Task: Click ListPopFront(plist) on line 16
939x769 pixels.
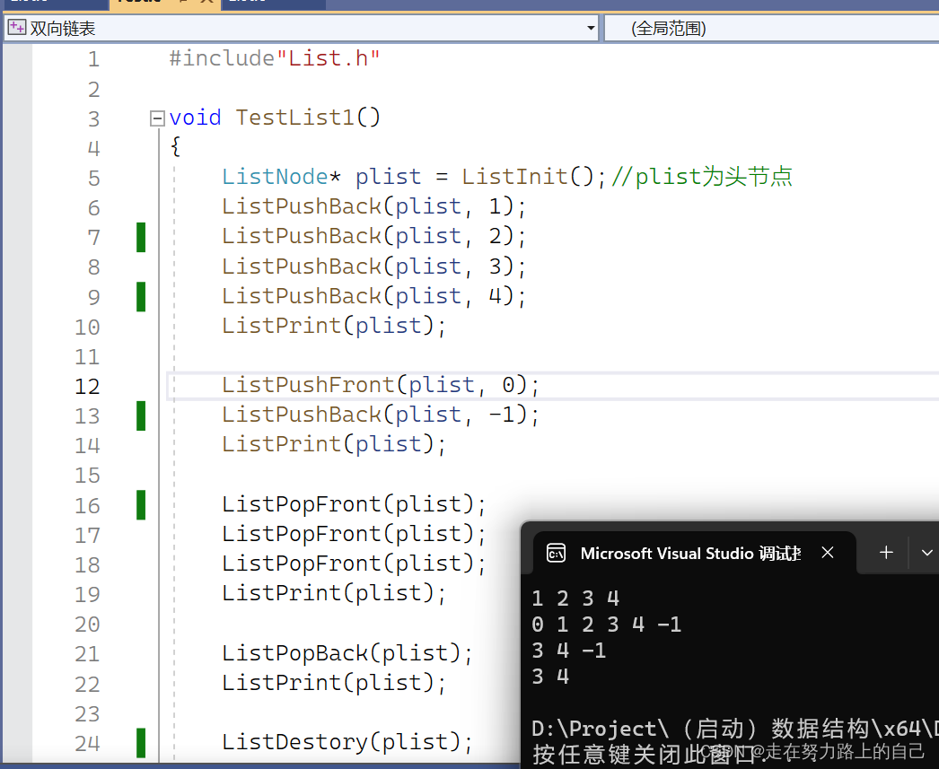Action: click(x=354, y=504)
